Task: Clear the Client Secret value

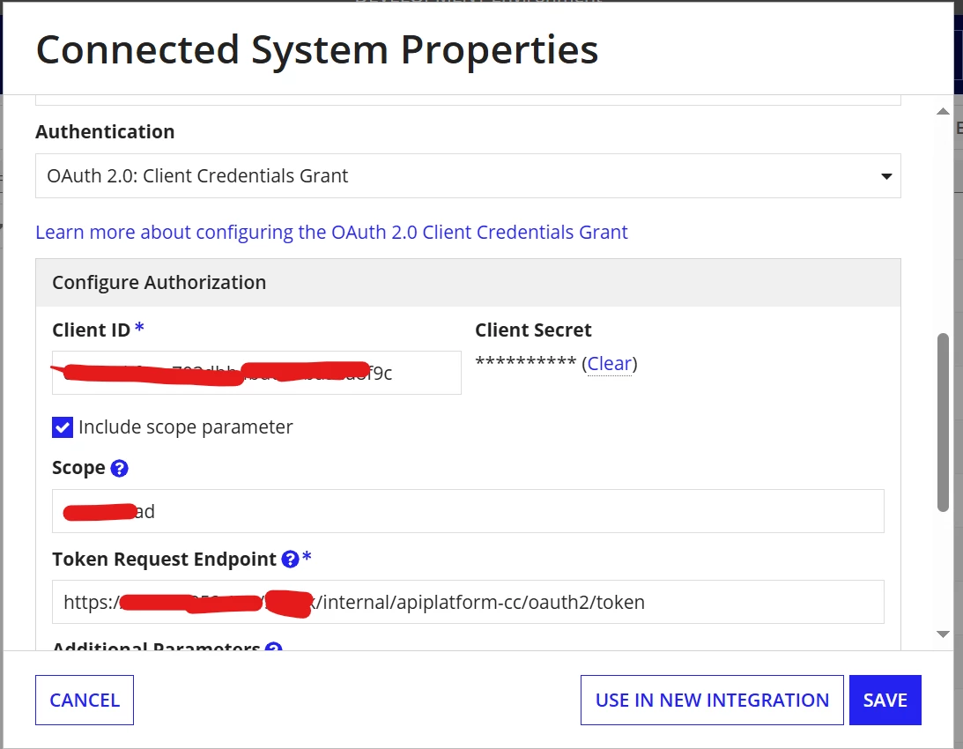Action: pyautogui.click(x=609, y=364)
